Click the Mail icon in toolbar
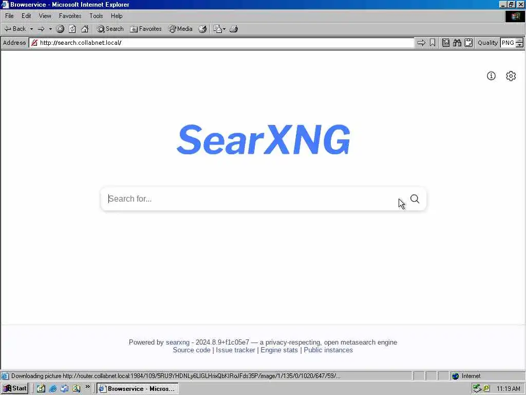This screenshot has width=526, height=395. click(x=218, y=29)
